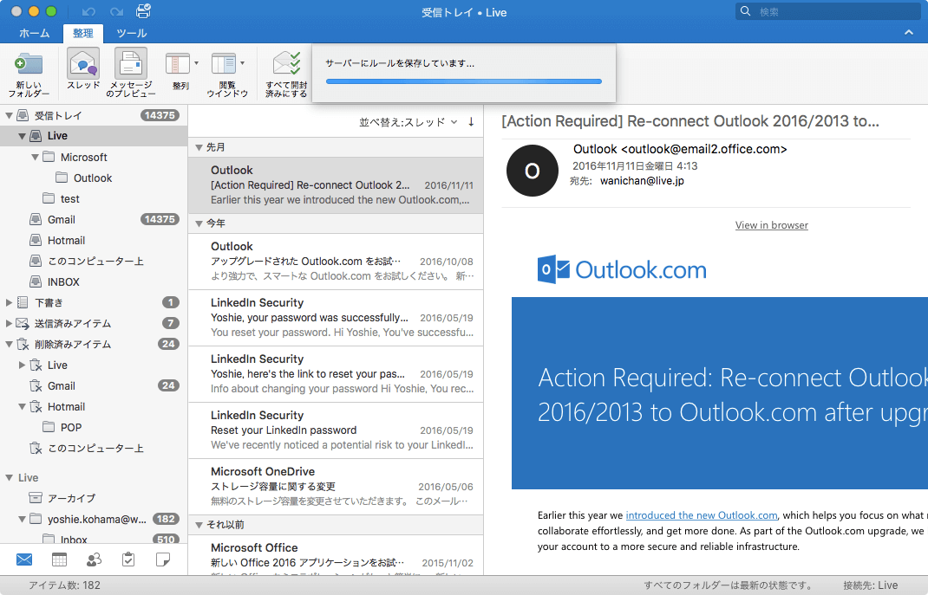This screenshot has width=928, height=595.
Task: Open the People contacts view icon
Action: [94, 559]
